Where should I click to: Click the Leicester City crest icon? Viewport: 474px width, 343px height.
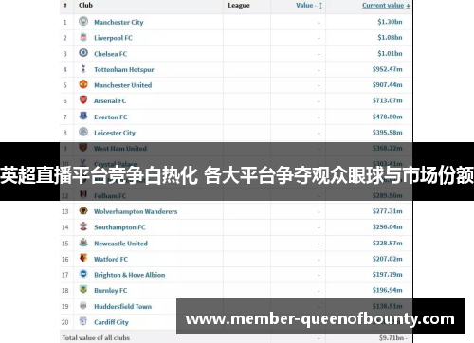click(x=83, y=132)
